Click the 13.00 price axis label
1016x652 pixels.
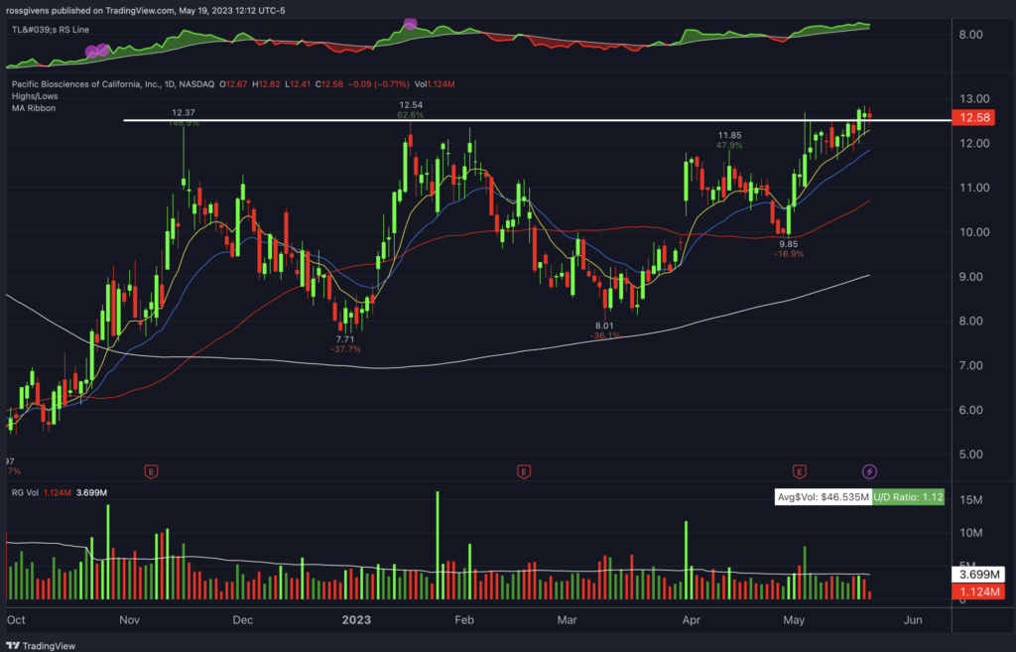click(x=974, y=99)
